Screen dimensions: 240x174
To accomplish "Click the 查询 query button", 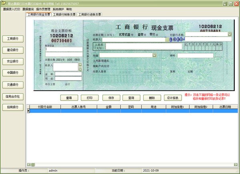I will coord(131,98).
